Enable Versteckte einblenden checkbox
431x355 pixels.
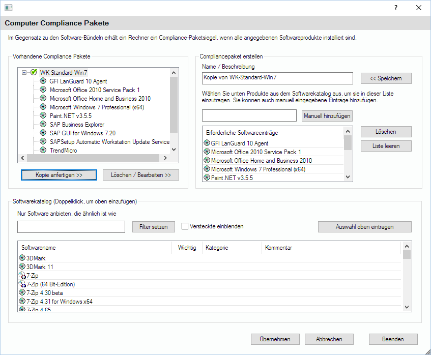coord(185,226)
